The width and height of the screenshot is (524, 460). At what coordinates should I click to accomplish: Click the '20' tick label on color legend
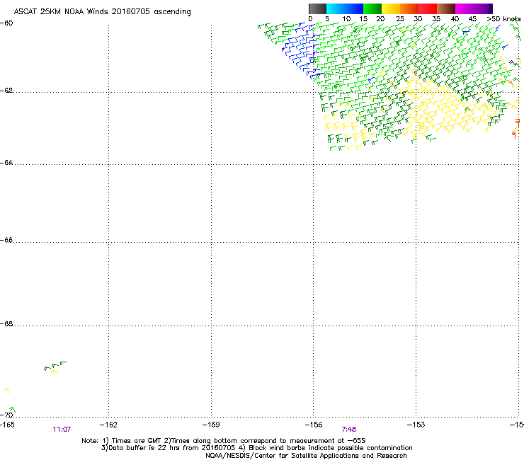pos(380,19)
